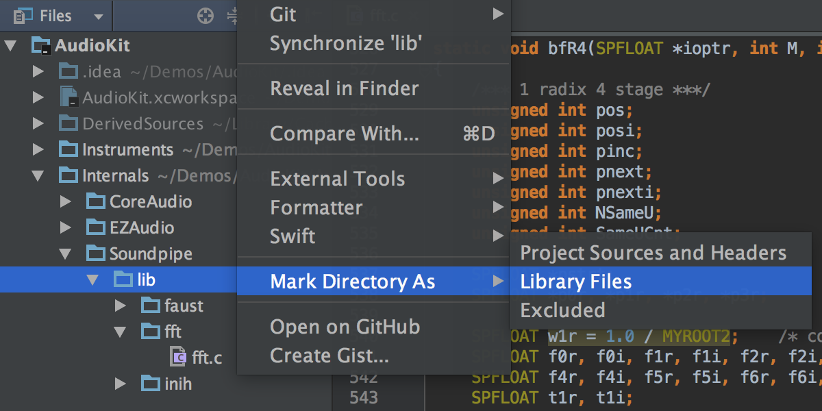
Task: Open the Files view selector dropdown
Action: click(x=99, y=16)
